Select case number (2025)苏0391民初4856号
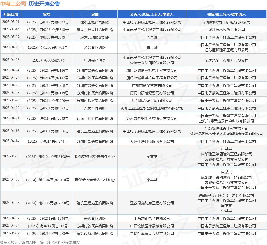This screenshot has height=245, width=267. (x=48, y=131)
